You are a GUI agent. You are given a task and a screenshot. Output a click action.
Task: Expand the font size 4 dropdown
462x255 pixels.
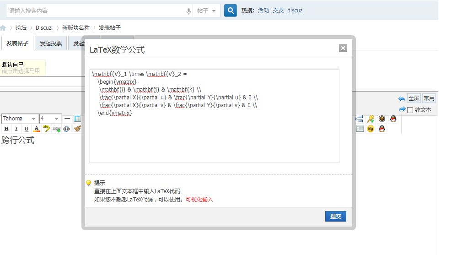50,119
